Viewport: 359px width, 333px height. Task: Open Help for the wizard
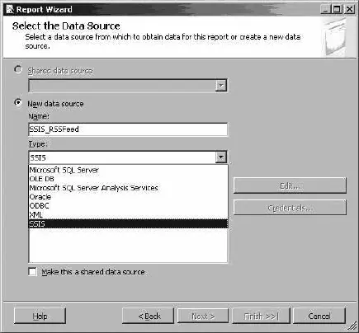(x=40, y=316)
